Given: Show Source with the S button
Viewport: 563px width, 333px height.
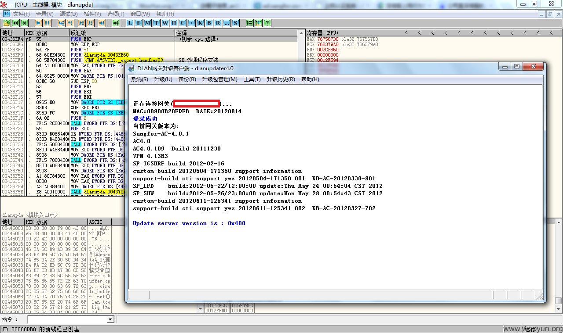Looking at the screenshot, I should pos(236,23).
